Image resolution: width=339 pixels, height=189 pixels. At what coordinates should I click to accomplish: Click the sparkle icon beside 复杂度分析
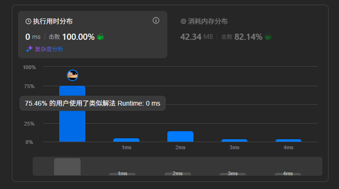tap(29, 49)
